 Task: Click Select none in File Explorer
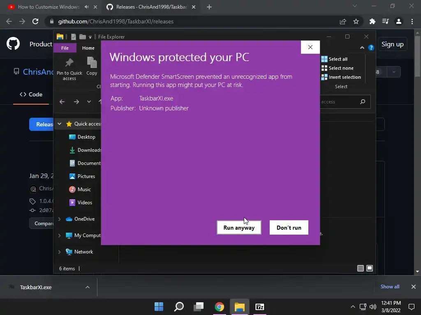338,68
